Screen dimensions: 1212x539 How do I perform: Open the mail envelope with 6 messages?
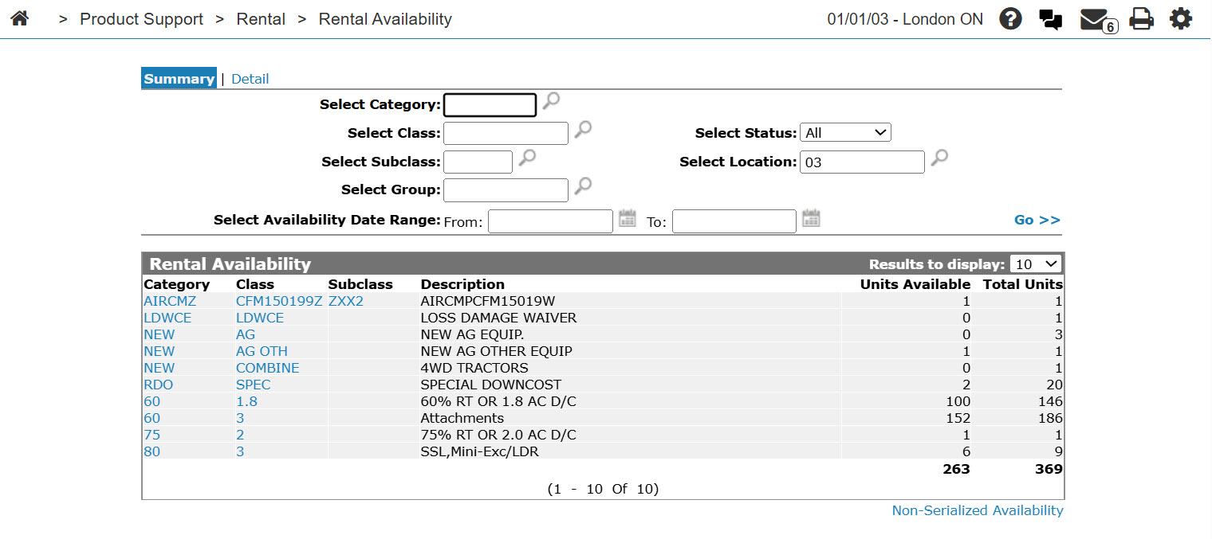pyautogui.click(x=1098, y=20)
